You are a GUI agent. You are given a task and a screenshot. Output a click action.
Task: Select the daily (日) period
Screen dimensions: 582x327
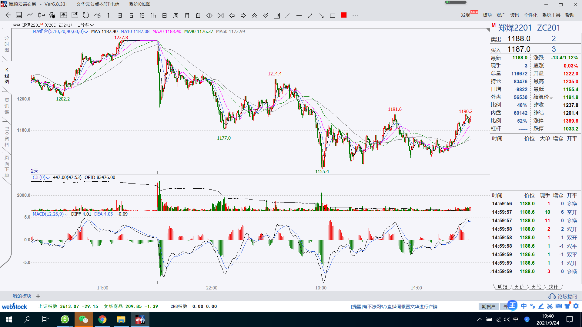click(x=164, y=15)
